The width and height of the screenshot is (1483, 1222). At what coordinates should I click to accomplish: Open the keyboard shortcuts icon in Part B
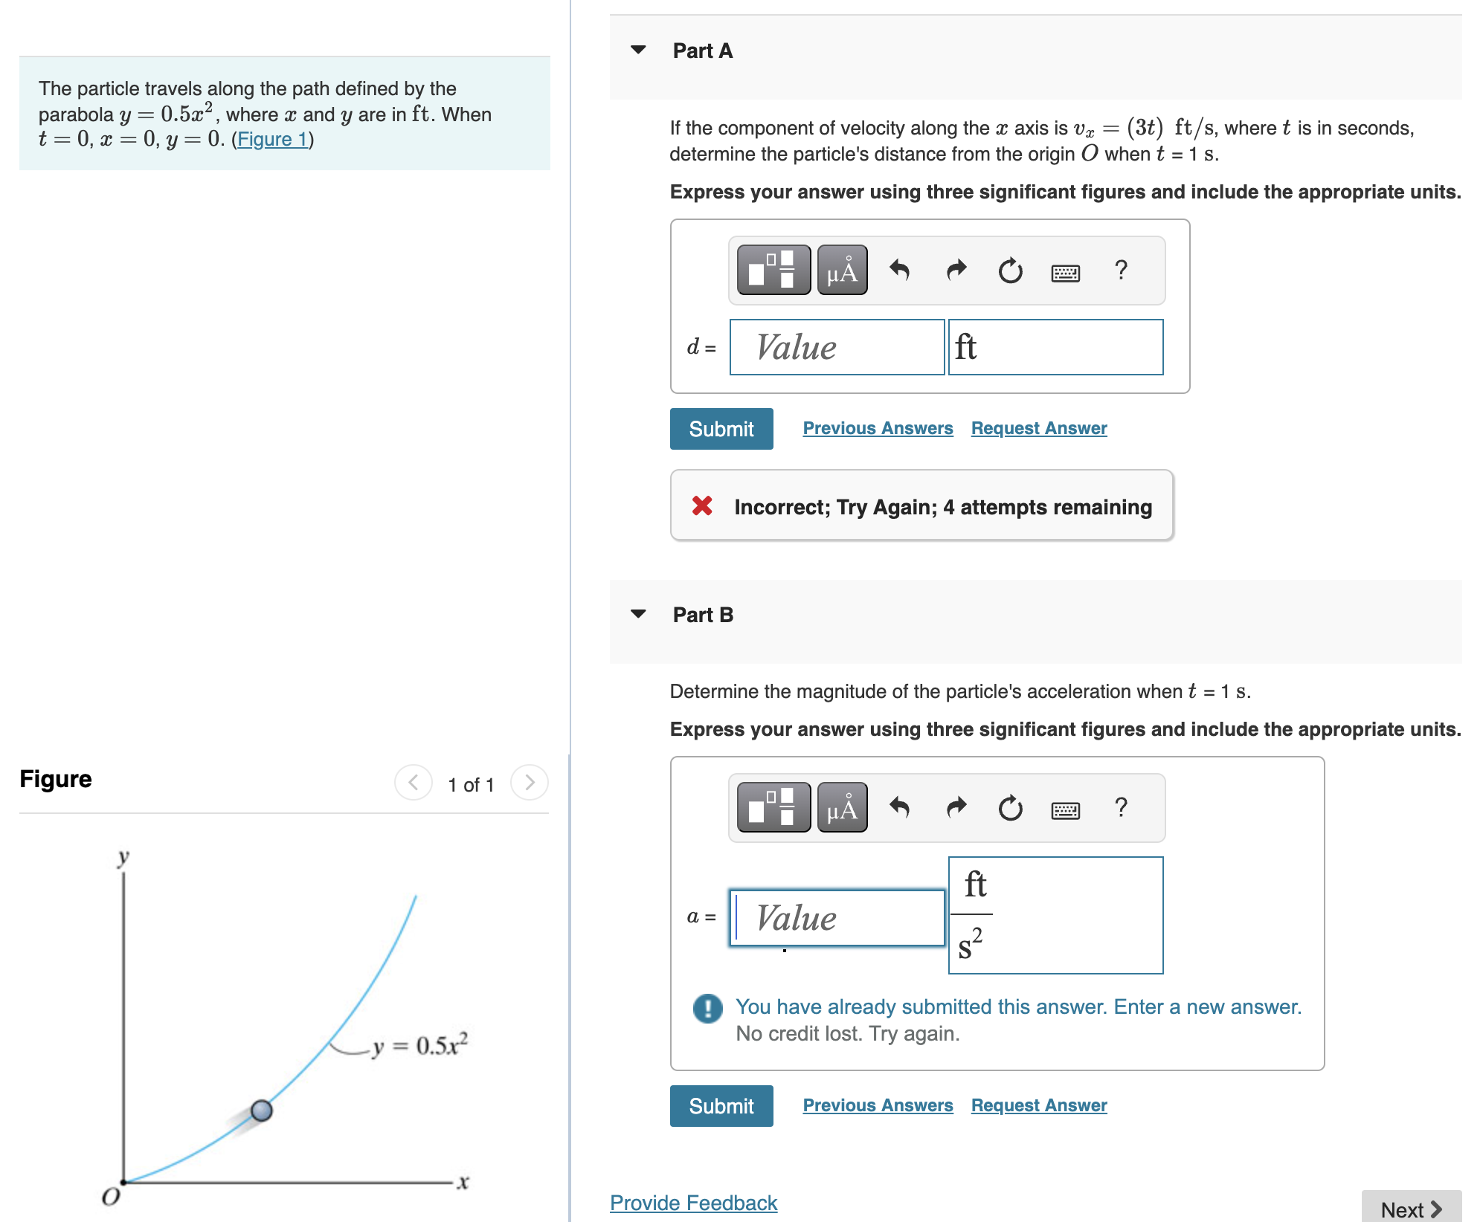(1065, 809)
